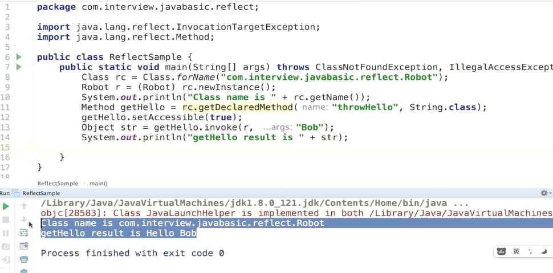
Task: Click the objc[28583] warning line
Action: (x=296, y=213)
